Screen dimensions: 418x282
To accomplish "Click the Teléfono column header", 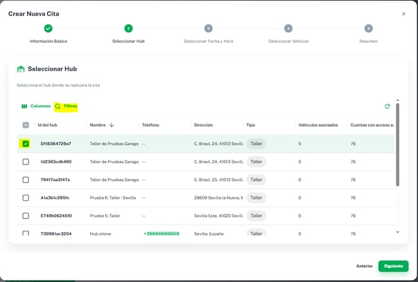I will 150,125.
